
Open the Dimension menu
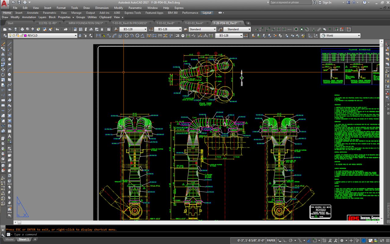tap(102, 8)
